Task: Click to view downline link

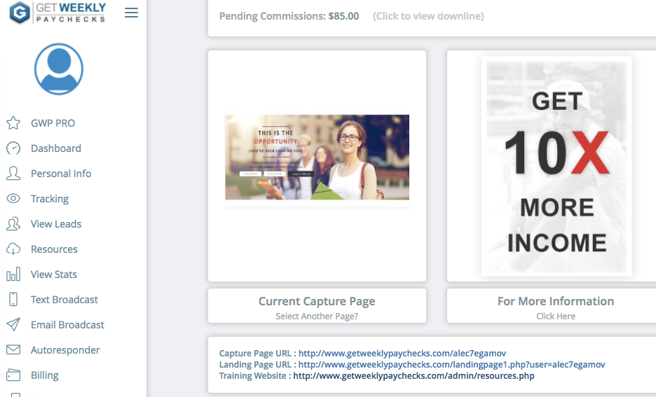Action: [x=428, y=16]
